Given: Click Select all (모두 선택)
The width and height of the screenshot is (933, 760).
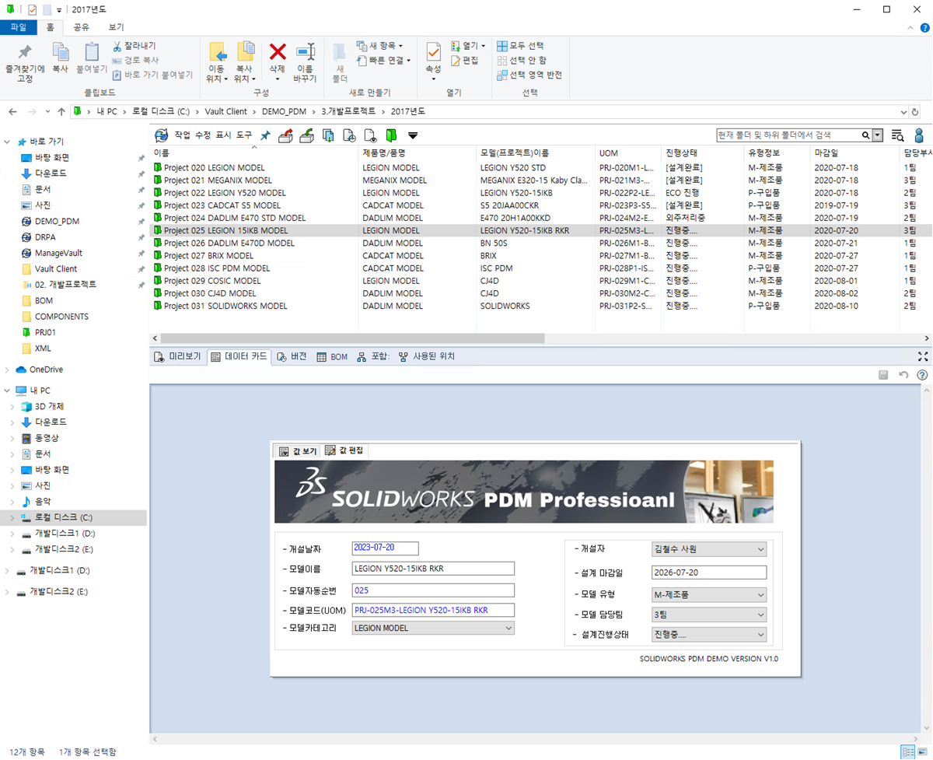Looking at the screenshot, I should (520, 46).
